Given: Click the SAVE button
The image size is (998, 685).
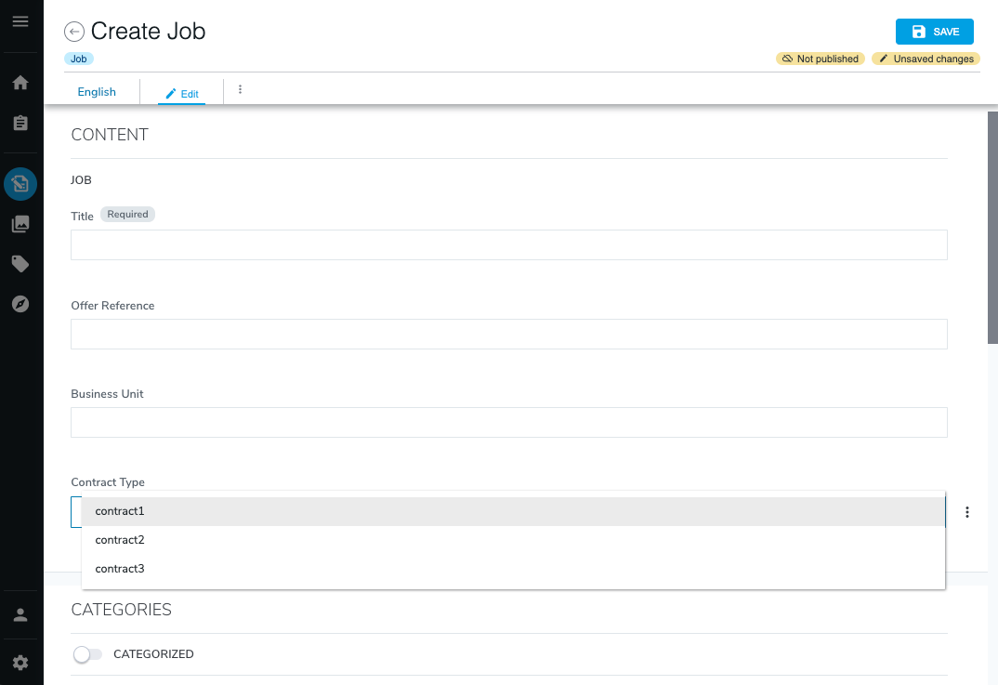Looking at the screenshot, I should click(x=934, y=32).
